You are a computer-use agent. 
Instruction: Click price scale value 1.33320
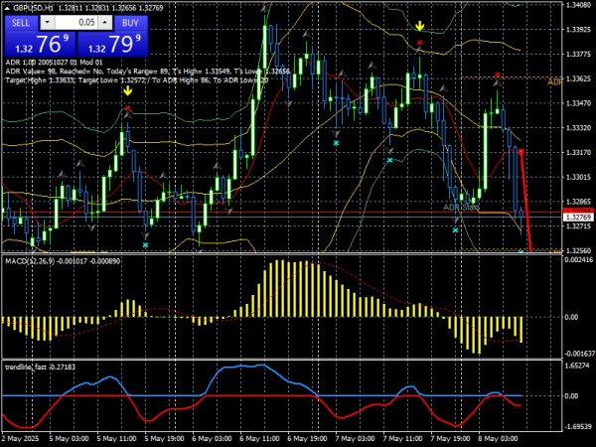(578, 128)
